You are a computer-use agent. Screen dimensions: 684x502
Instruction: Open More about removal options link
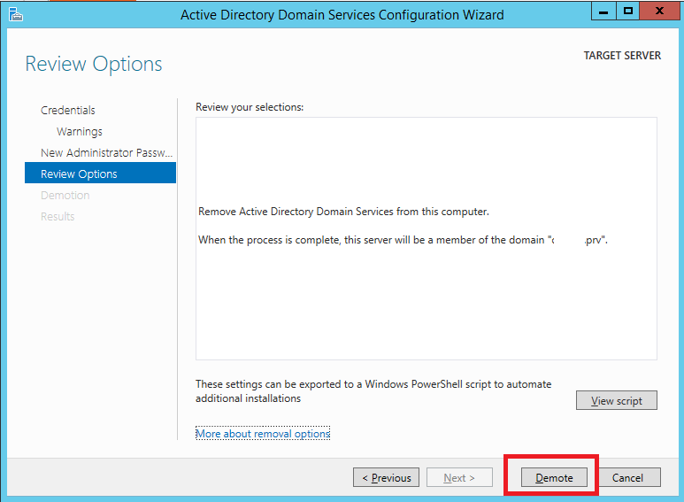point(263,434)
